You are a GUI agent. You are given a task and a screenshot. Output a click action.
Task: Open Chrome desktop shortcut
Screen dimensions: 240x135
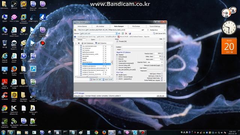(5, 109)
